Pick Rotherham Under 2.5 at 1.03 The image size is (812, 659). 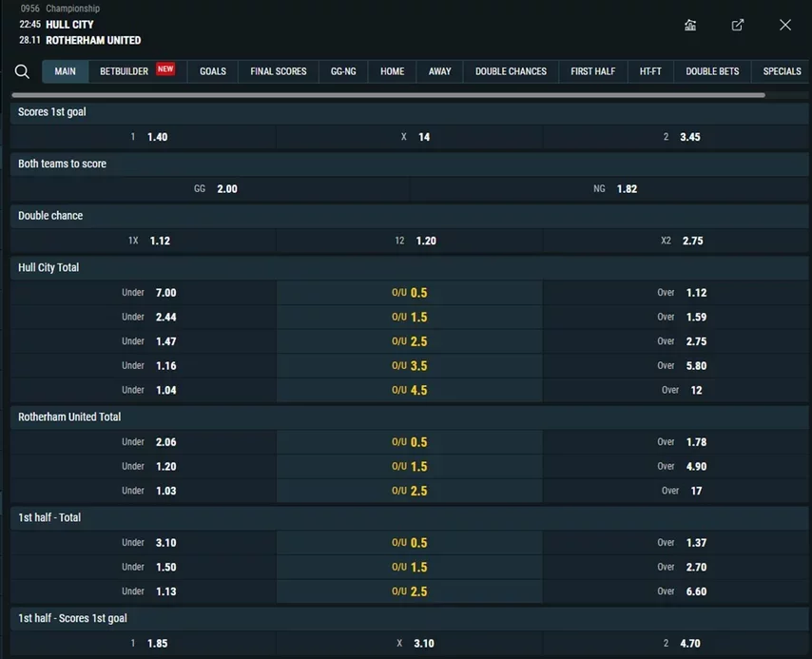(144, 491)
